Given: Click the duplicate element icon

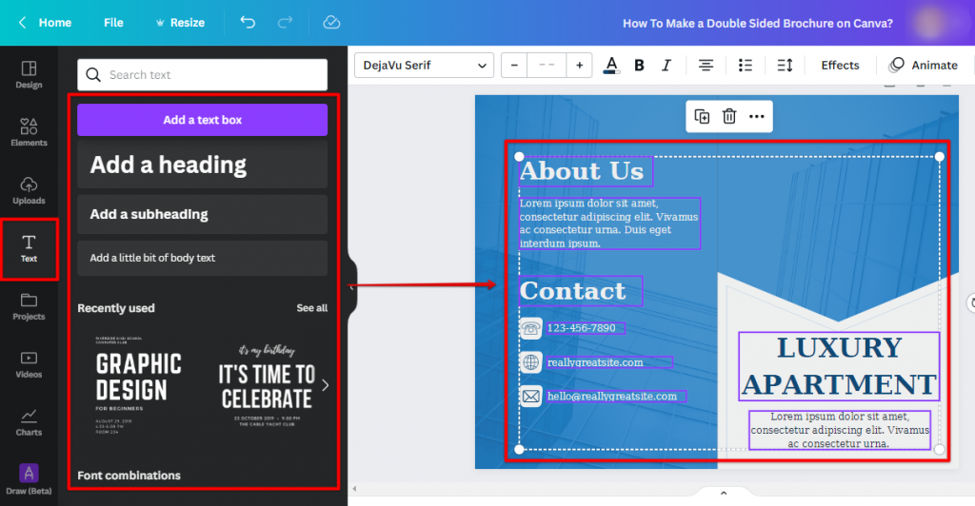Looking at the screenshot, I should click(x=702, y=116).
